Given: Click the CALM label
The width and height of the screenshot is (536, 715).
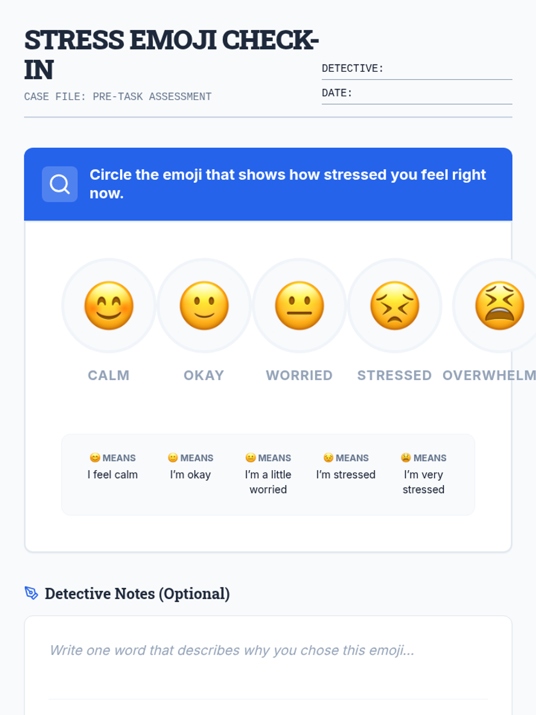Looking at the screenshot, I should click(x=109, y=375).
